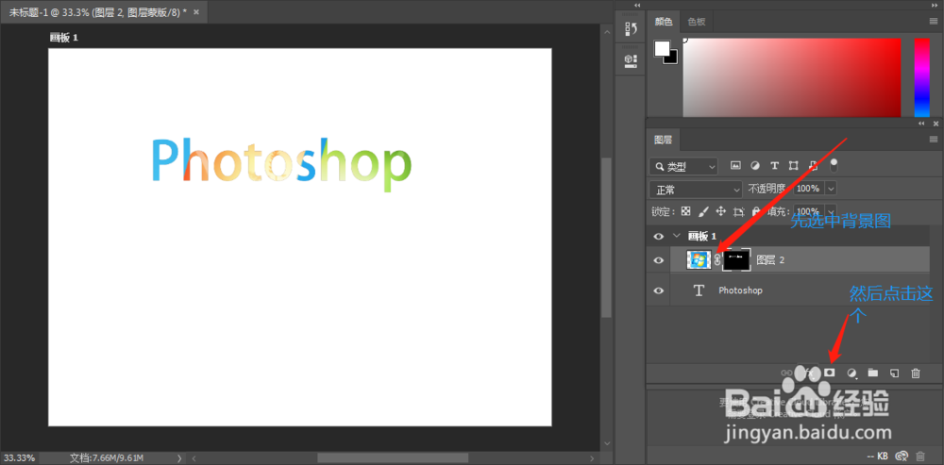Switch to the 色板 tab
944x465 pixels.
696,23
